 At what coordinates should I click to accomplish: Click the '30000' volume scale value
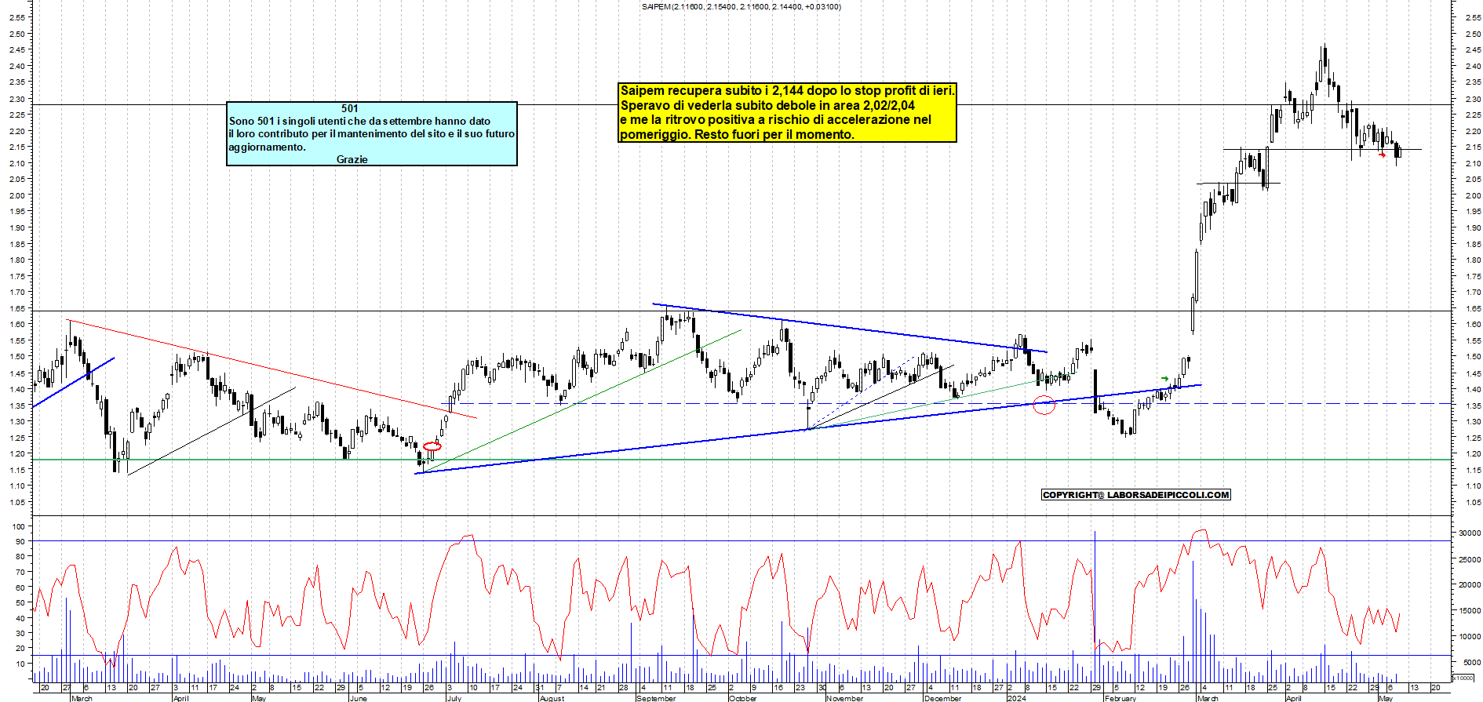click(x=1470, y=533)
